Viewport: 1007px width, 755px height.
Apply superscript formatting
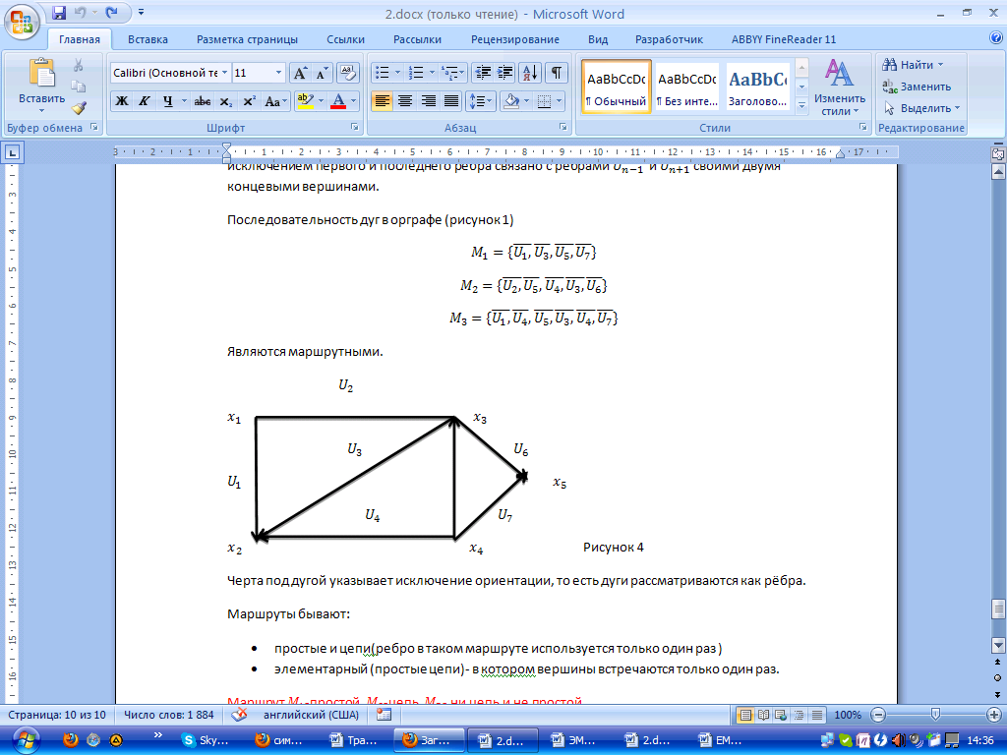coord(249,101)
